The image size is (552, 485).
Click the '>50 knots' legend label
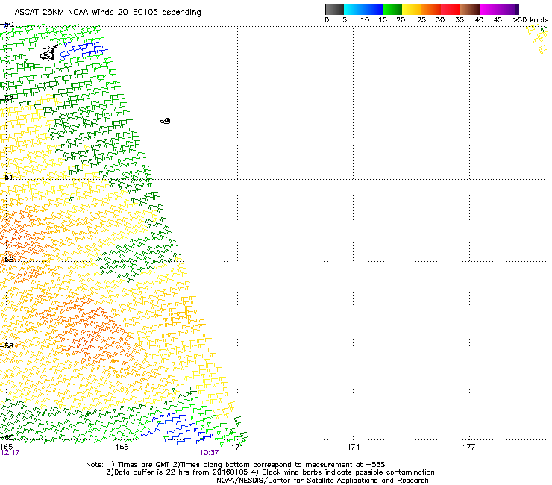[x=530, y=20]
